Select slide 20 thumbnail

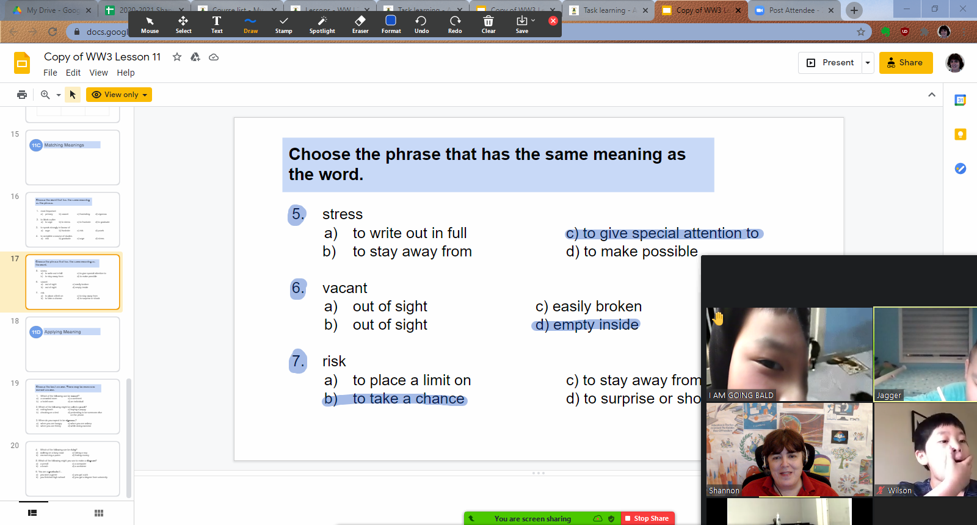click(x=73, y=469)
